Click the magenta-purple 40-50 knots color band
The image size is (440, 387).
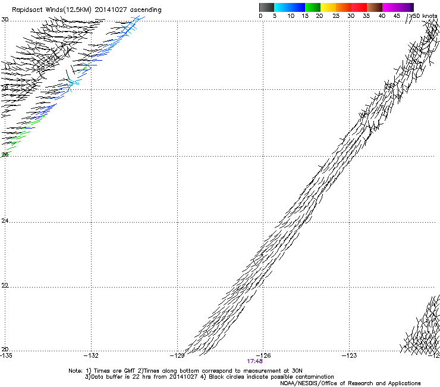398,7
